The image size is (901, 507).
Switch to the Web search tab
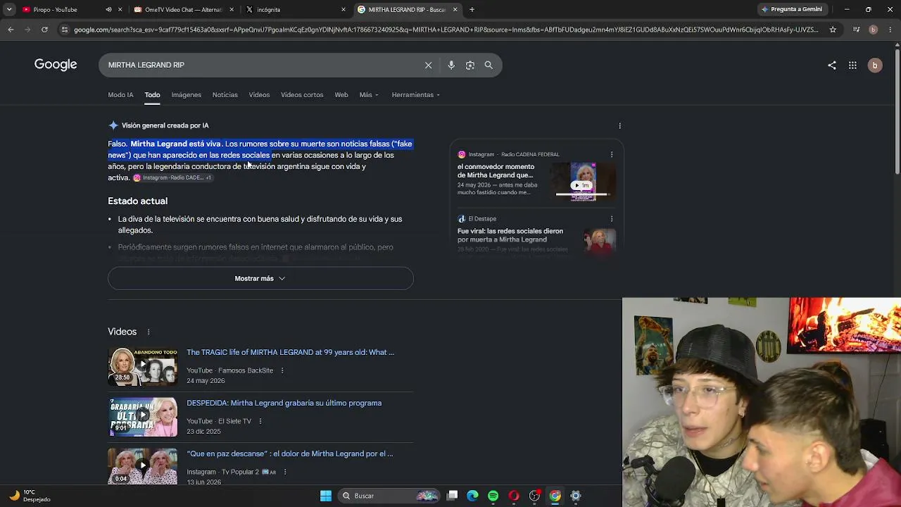(341, 95)
